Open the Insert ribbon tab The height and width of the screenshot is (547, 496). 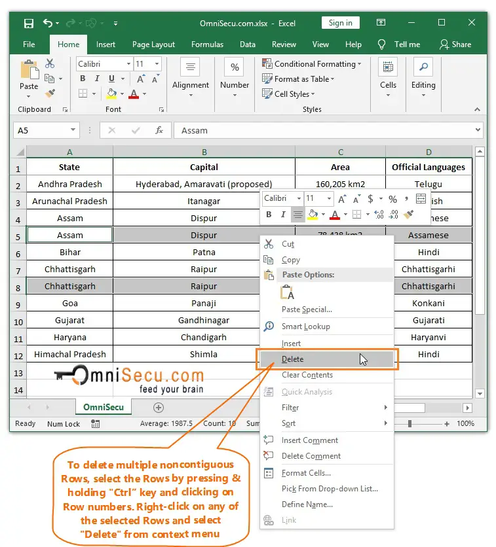click(105, 44)
